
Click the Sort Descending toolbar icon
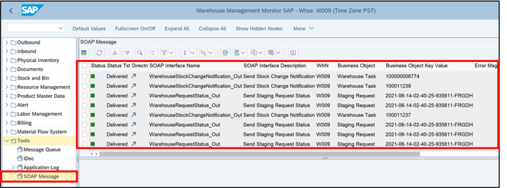(127, 52)
